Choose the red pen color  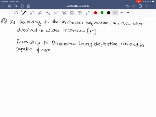(96, 13)
